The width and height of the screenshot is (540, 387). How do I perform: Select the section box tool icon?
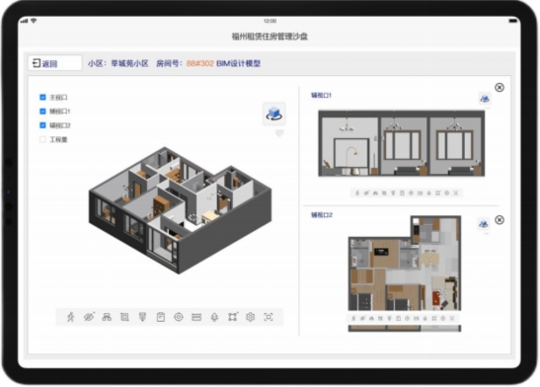point(124,317)
